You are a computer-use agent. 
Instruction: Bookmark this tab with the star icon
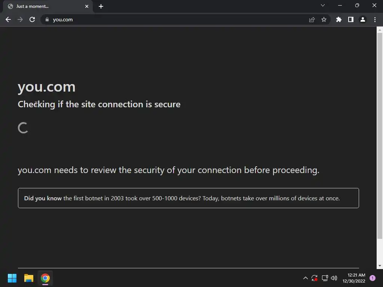pyautogui.click(x=324, y=20)
